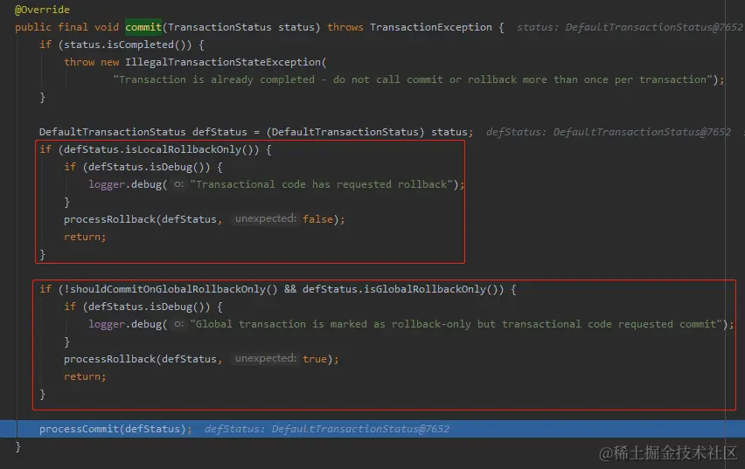This screenshot has height=469, width=745.
Task: Click inline hint 'status: DefaultTransactionStatus@7652' on signature line
Action: (x=630, y=27)
